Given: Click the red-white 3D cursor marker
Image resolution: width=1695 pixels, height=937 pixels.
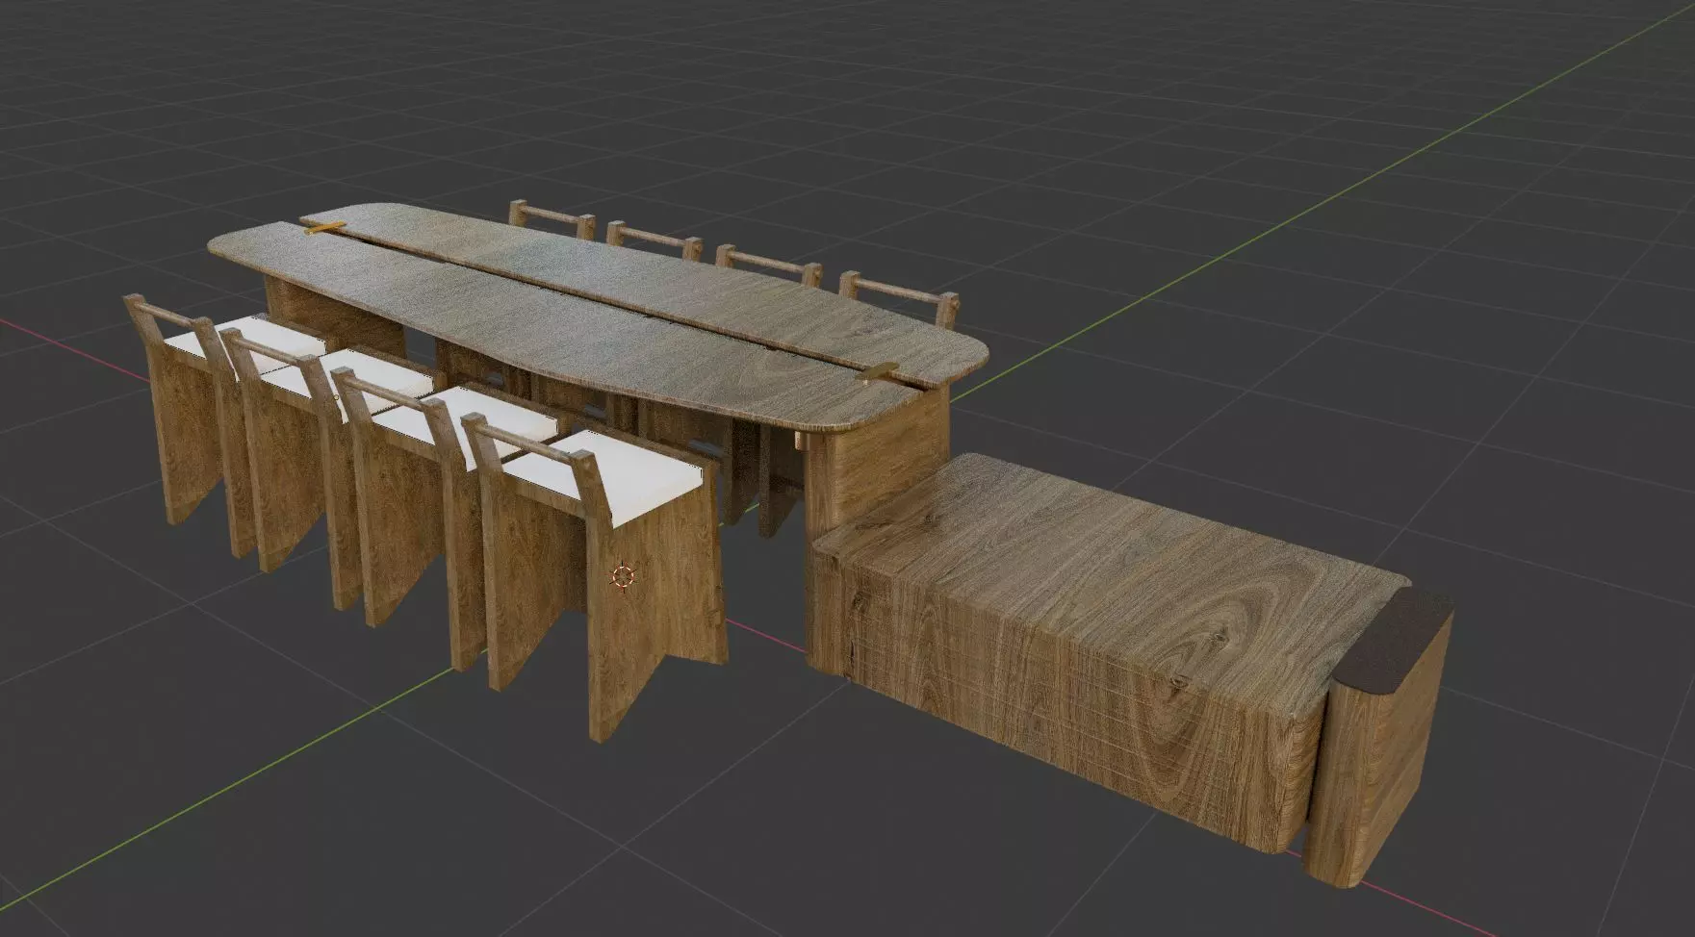Looking at the screenshot, I should pyautogui.click(x=623, y=577).
